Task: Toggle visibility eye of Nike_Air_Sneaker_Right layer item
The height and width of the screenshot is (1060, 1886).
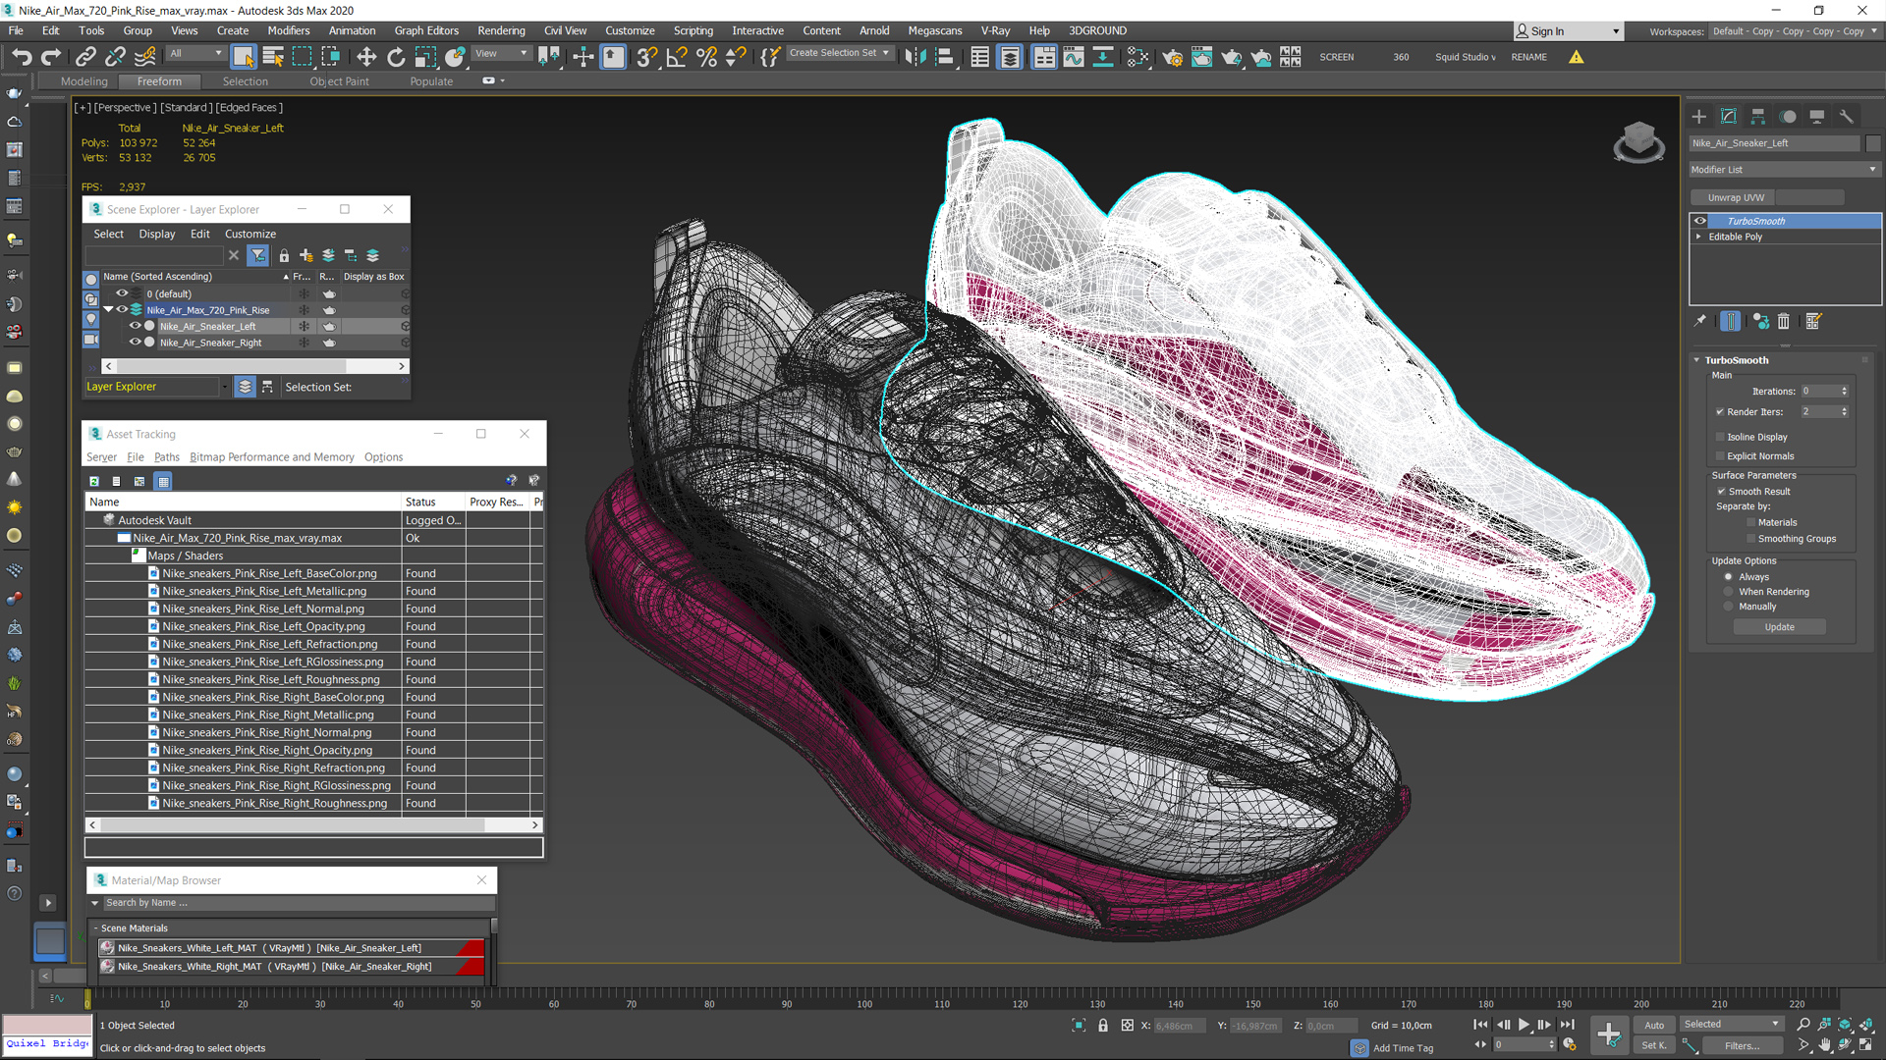Action: click(136, 342)
